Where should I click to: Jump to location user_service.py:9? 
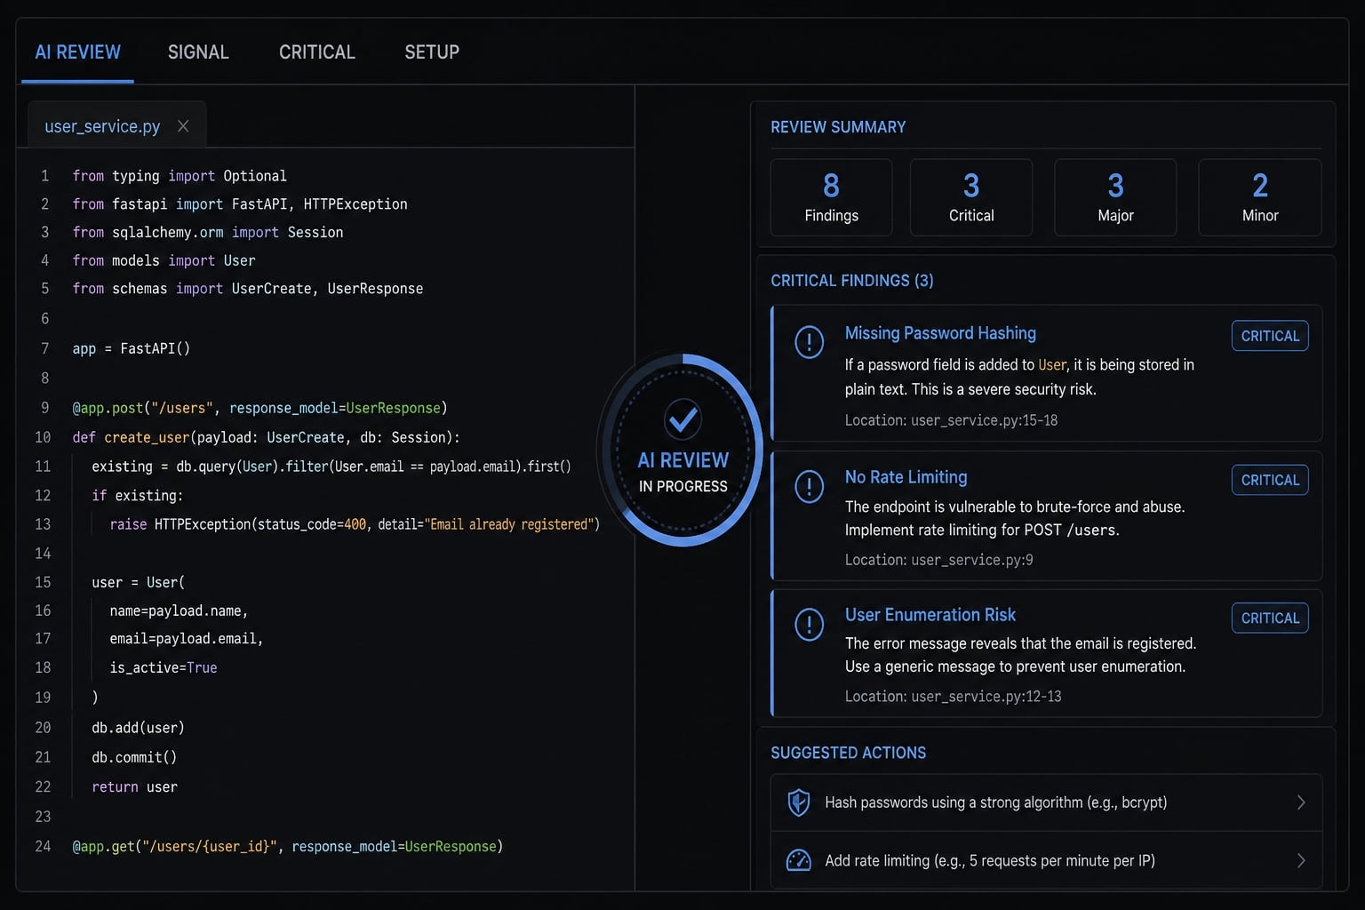938,560
